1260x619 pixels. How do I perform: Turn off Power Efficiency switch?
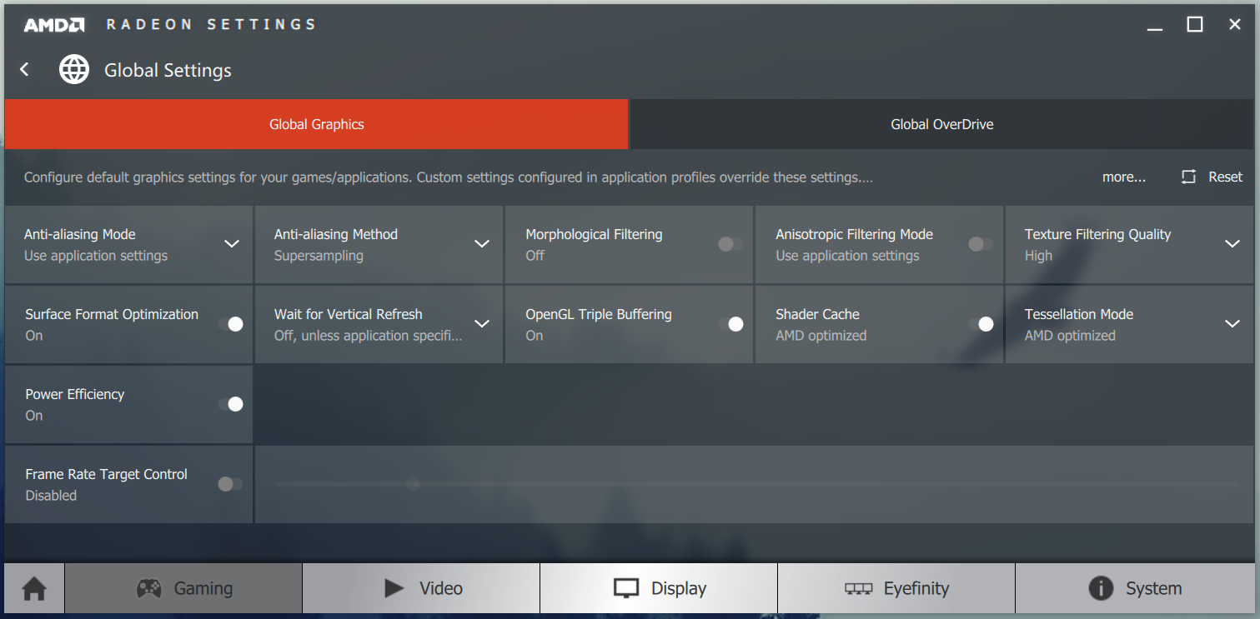point(231,404)
